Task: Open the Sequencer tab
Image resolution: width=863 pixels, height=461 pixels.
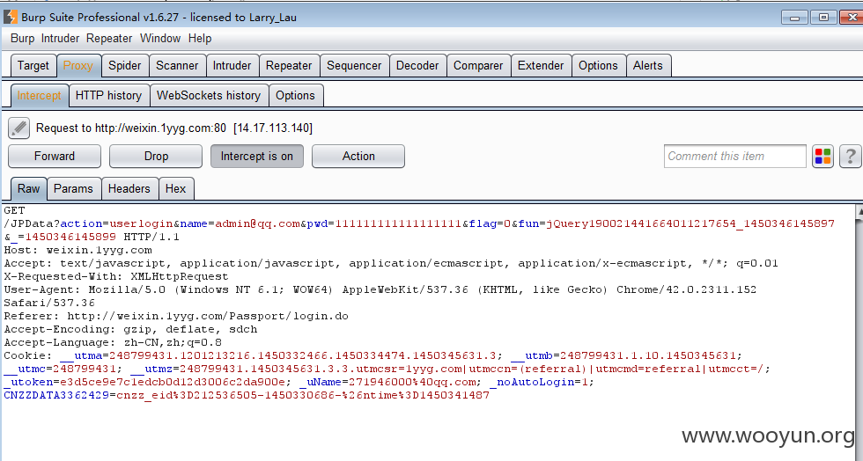Action: [x=354, y=65]
